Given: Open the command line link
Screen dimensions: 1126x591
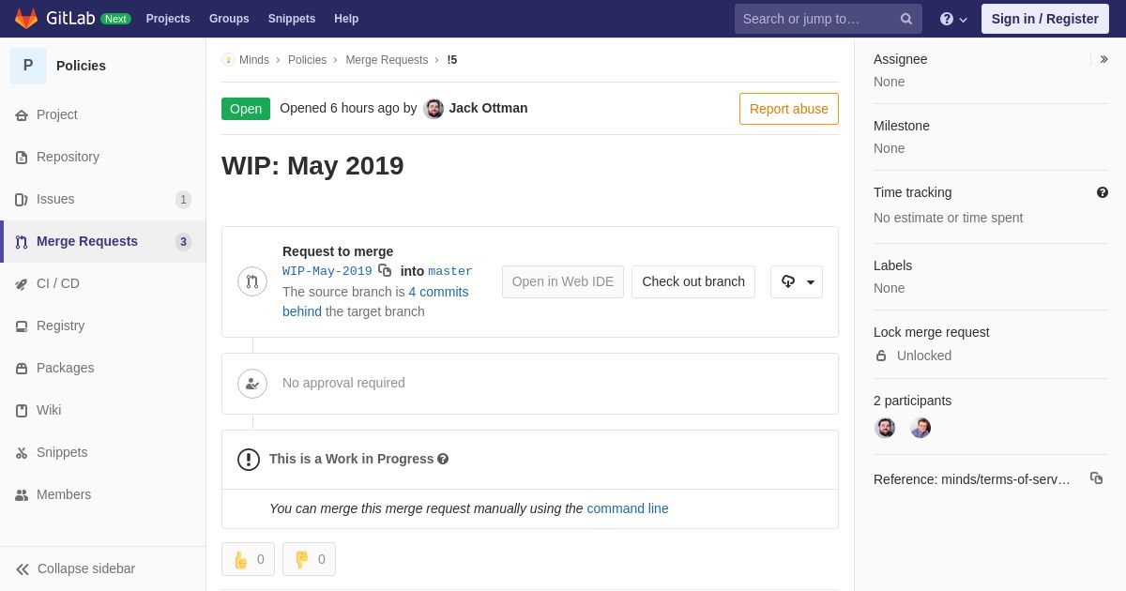Looking at the screenshot, I should [628, 508].
